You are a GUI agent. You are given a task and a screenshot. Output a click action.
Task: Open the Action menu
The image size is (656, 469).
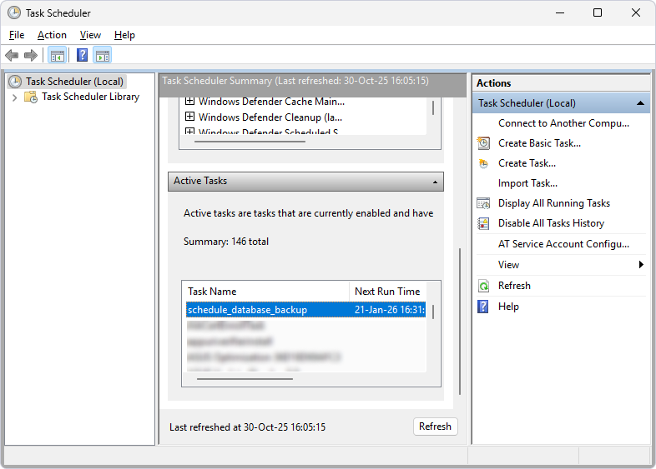(x=52, y=35)
